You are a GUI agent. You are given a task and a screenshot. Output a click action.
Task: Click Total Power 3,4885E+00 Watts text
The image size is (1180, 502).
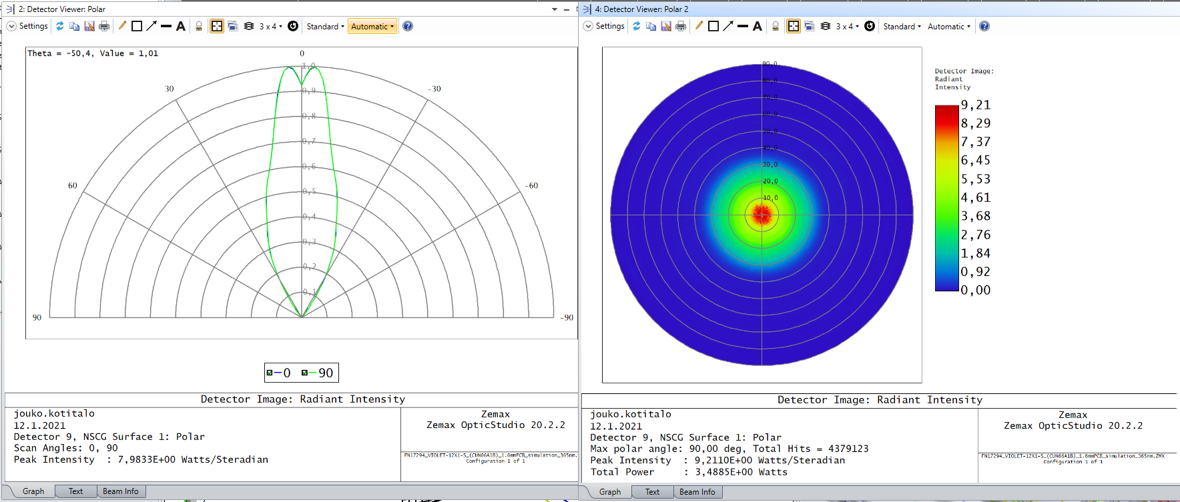689,472
